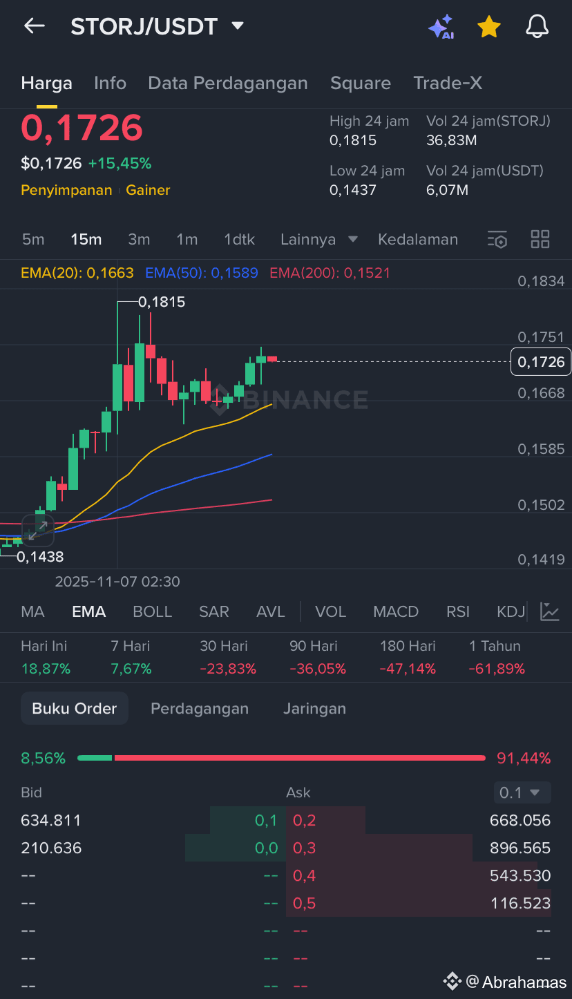The height and width of the screenshot is (999, 572).
Task: Open chart settings icon
Action: [x=497, y=240]
